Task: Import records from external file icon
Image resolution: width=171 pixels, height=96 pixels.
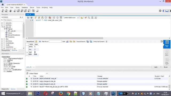Action: coord(91,42)
